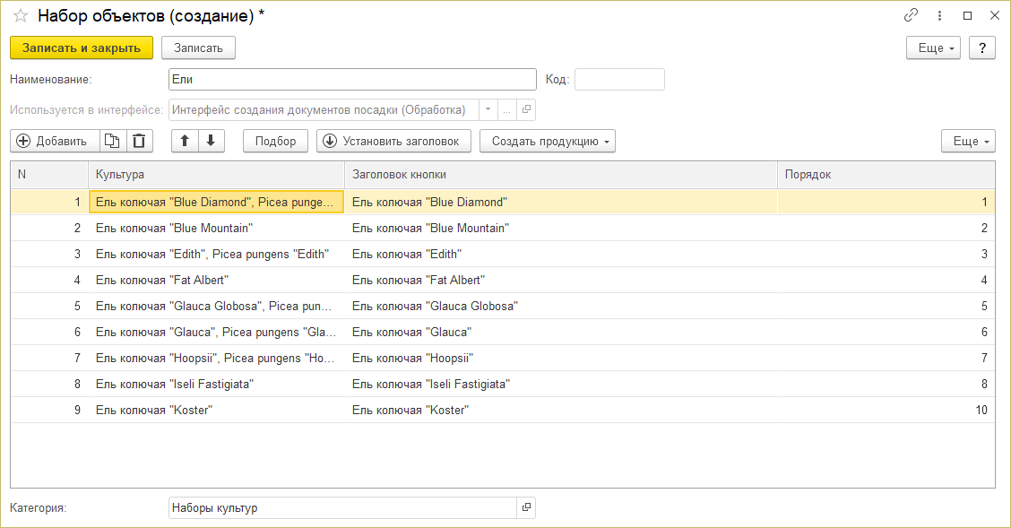The width and height of the screenshot is (1011, 528).
Task: Click the Подбор button
Action: click(275, 141)
